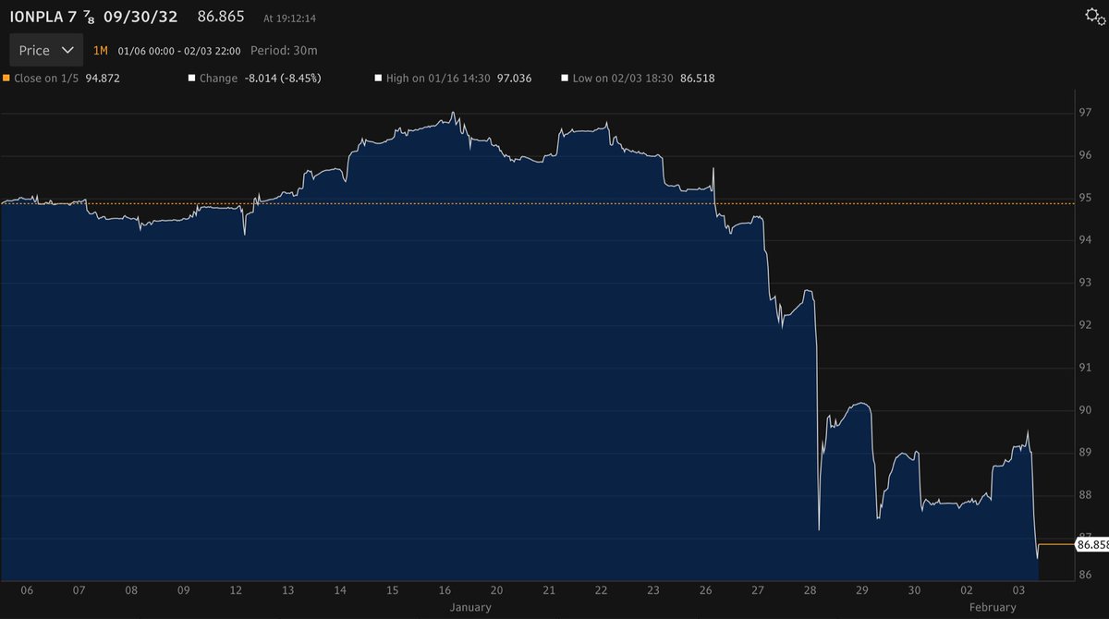
Task: Toggle the orange Close on 1/5 legend marker
Action: [6, 79]
